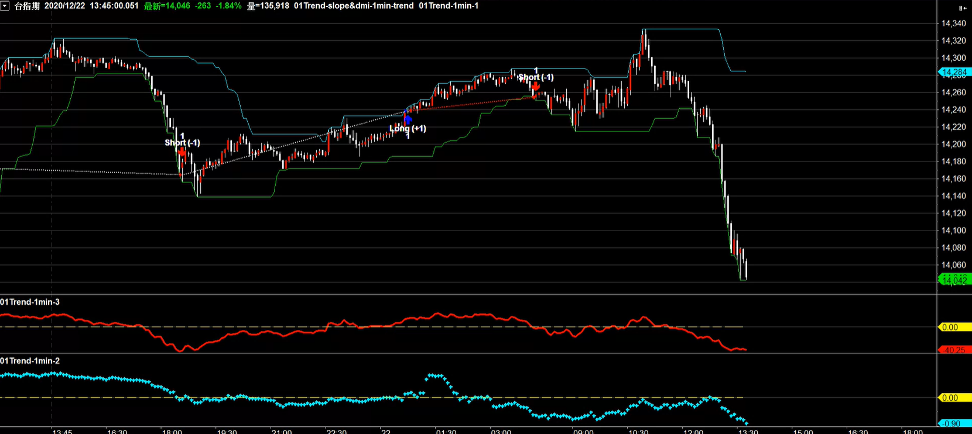
Task: Click the 台指期 symbol name
Action: (27, 6)
